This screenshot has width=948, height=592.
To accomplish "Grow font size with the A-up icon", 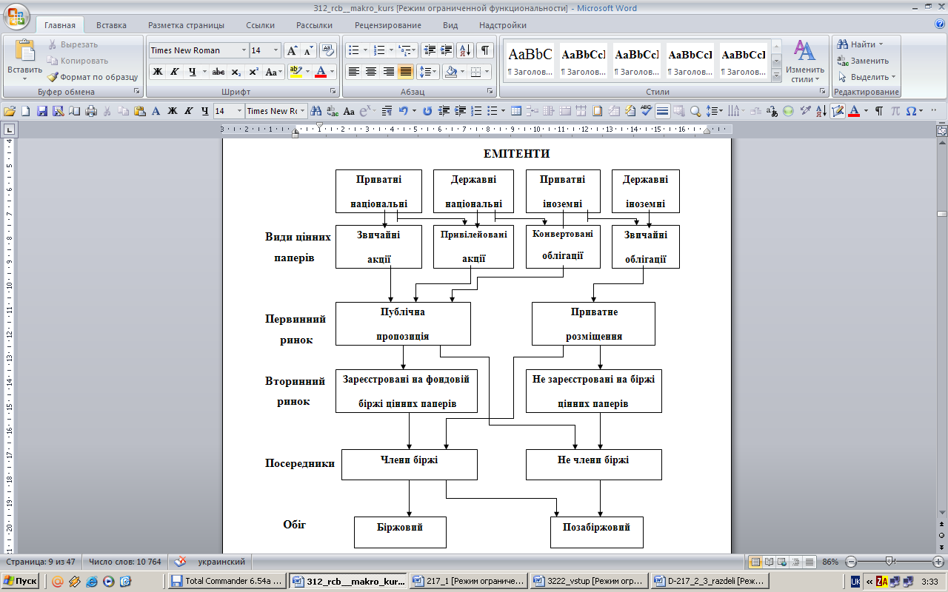I will point(292,50).
